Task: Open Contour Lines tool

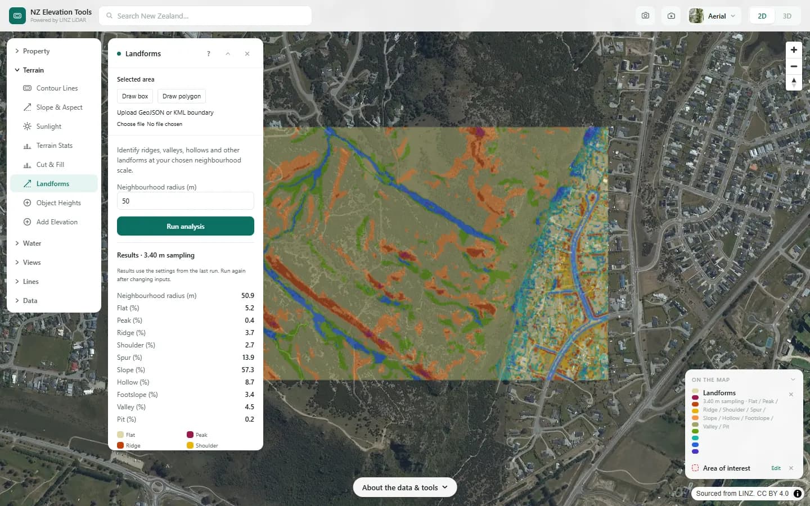Action: coord(54,88)
